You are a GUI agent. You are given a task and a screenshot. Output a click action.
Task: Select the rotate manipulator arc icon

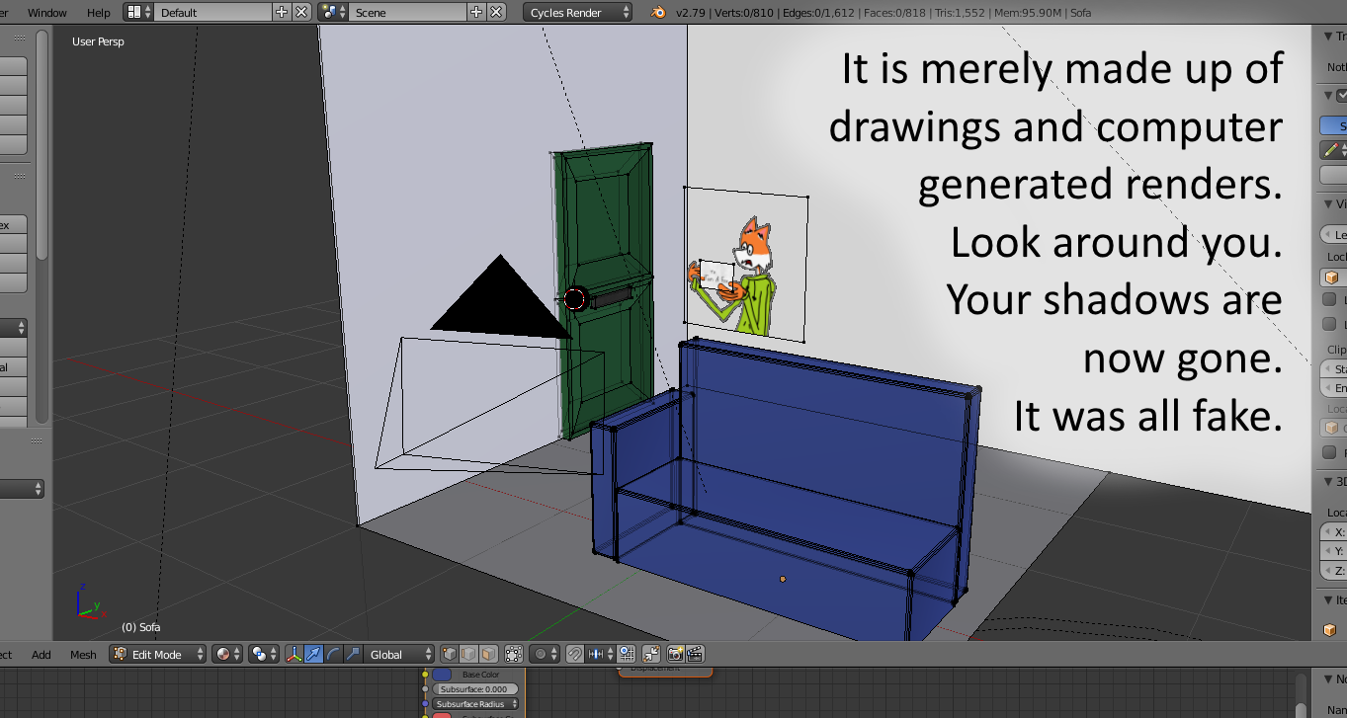[x=332, y=654]
